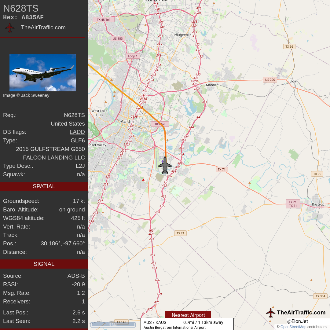Image resolution: width=330 pixels, height=330 pixels.
Task: Click the TX 95 shield near Elgin
Action: tap(289, 46)
